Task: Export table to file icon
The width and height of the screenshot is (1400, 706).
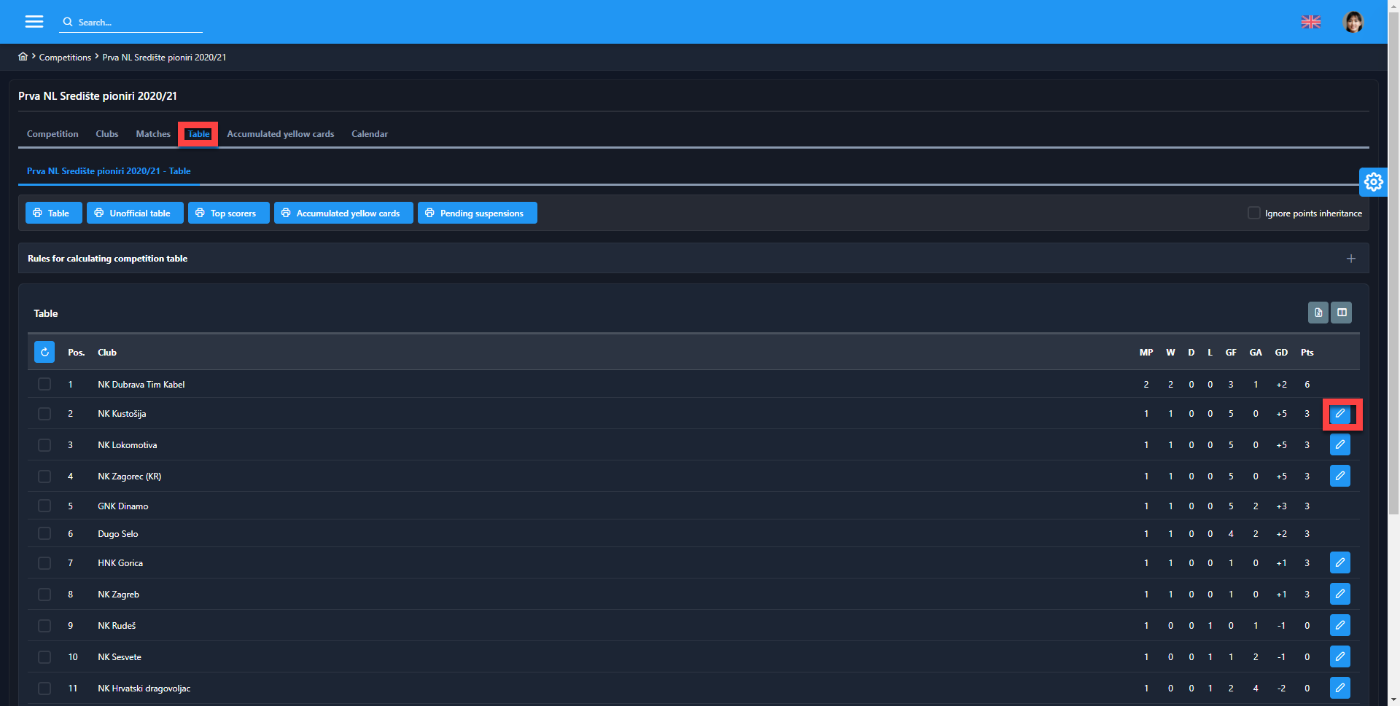Action: [x=1318, y=313]
